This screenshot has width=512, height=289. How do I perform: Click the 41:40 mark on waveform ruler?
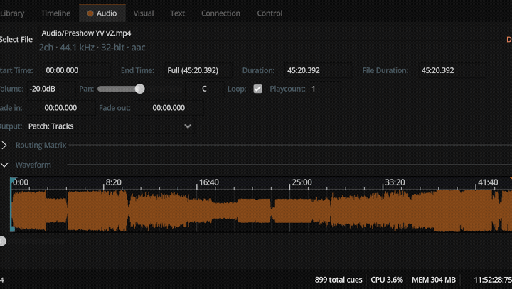(488, 182)
